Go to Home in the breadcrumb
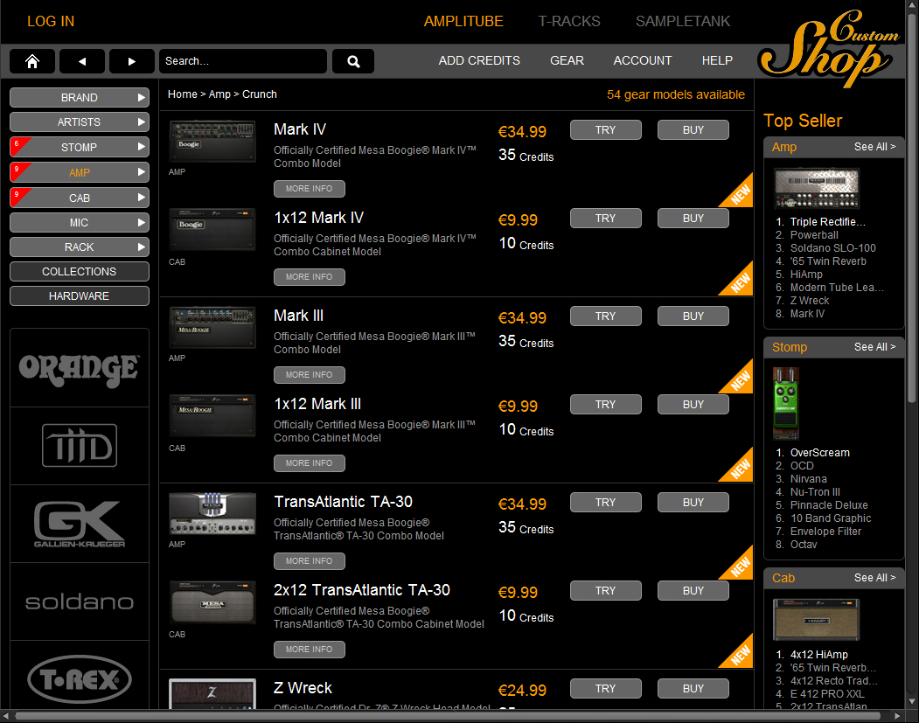 182,94
